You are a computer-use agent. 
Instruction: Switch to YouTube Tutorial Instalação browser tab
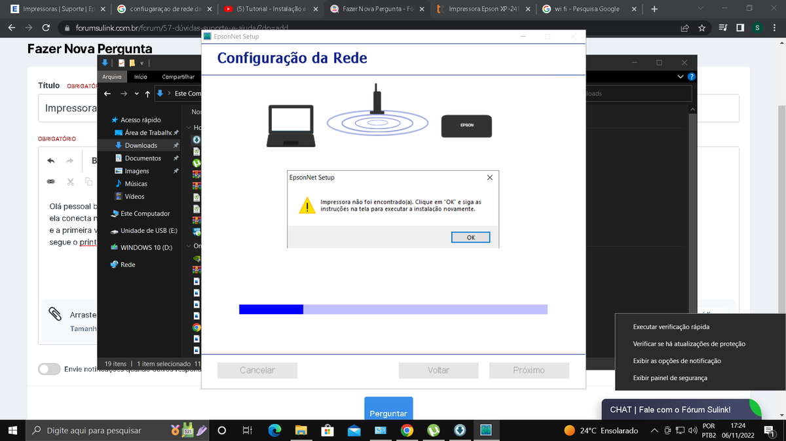[271, 9]
